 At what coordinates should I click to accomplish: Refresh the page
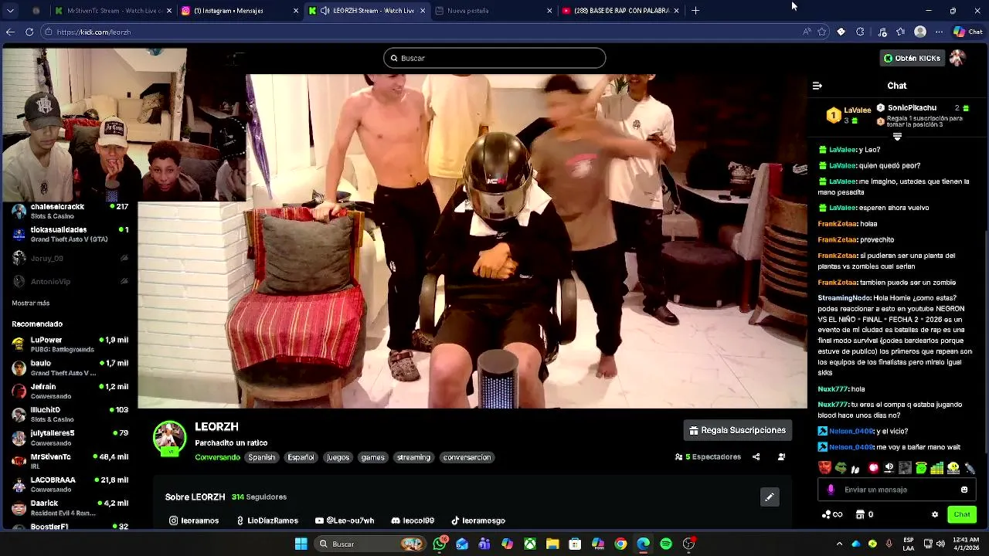[x=29, y=32]
